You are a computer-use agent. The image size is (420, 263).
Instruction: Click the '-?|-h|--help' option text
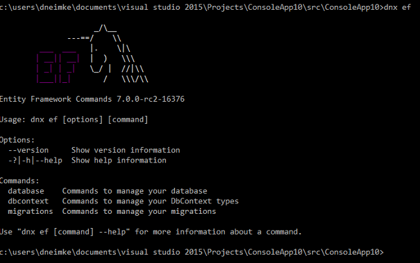point(35,161)
